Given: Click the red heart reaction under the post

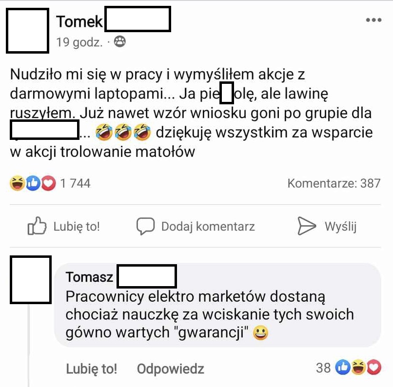Looking at the screenshot, I should click(x=48, y=183).
